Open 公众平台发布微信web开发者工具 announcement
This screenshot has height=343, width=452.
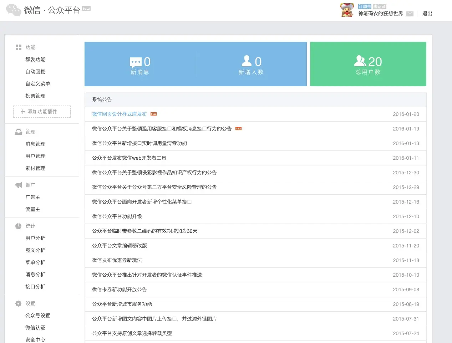click(x=129, y=158)
